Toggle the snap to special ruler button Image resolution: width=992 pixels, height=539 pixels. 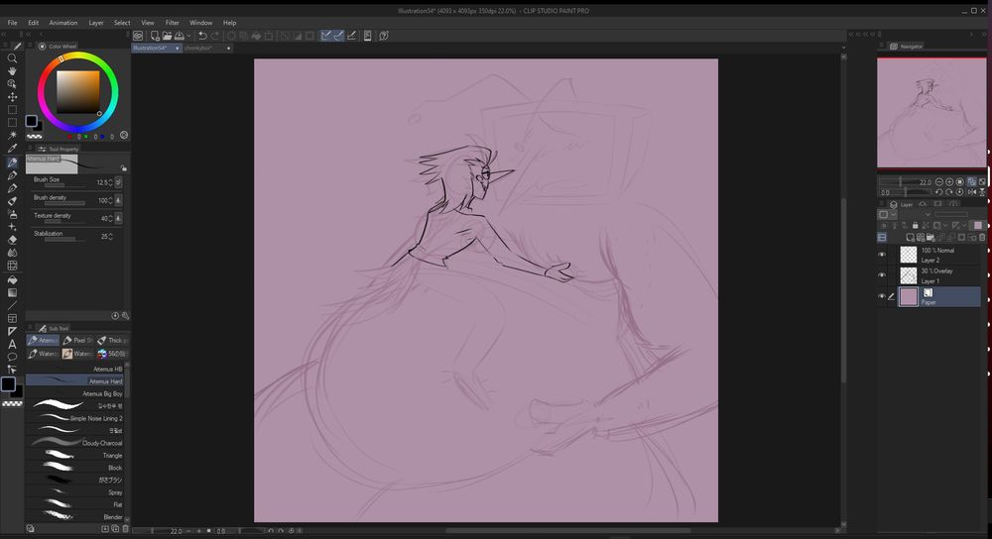[339, 36]
